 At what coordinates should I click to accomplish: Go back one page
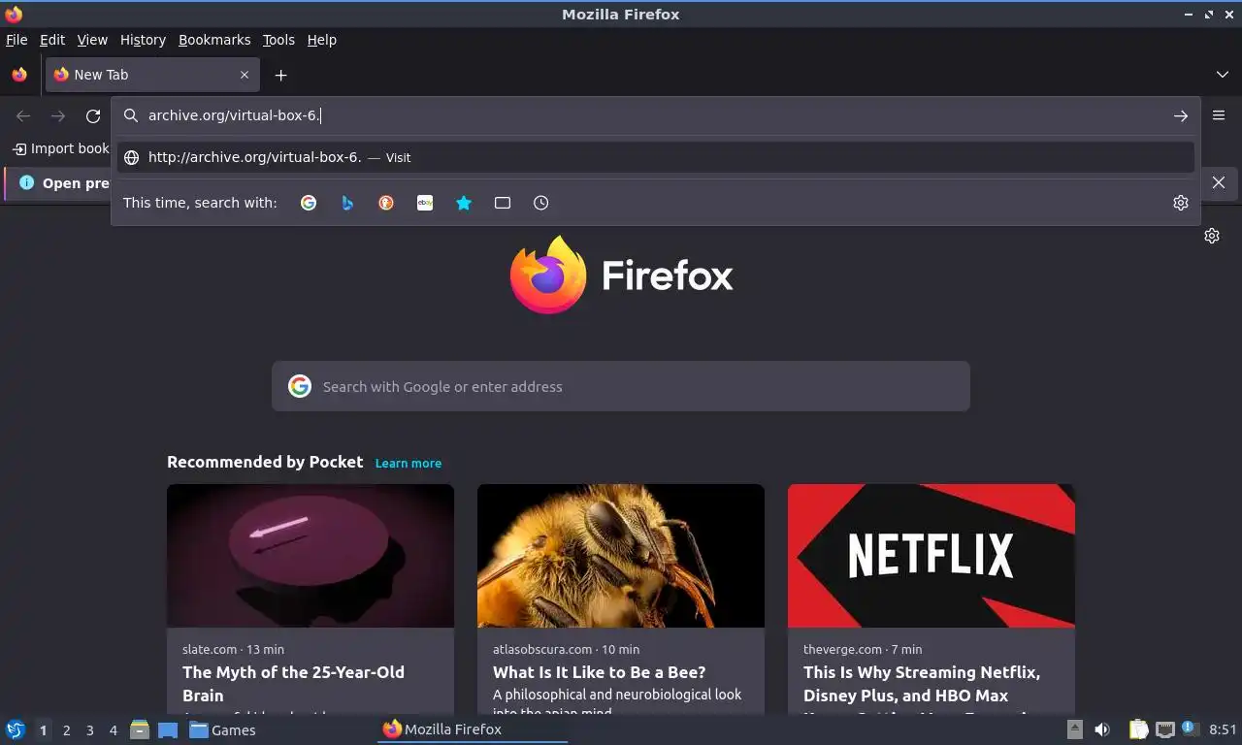23,115
